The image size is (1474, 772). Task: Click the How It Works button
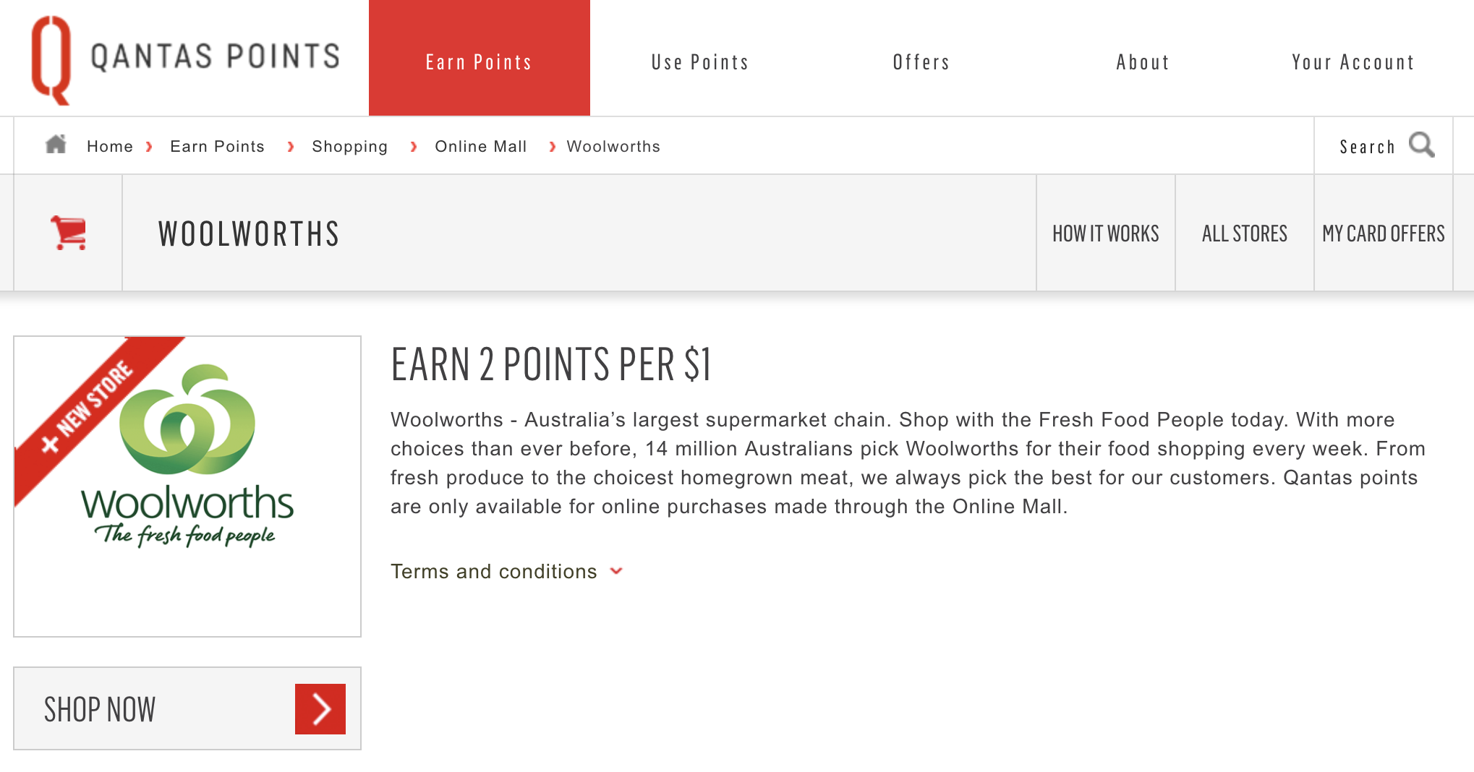click(1106, 233)
